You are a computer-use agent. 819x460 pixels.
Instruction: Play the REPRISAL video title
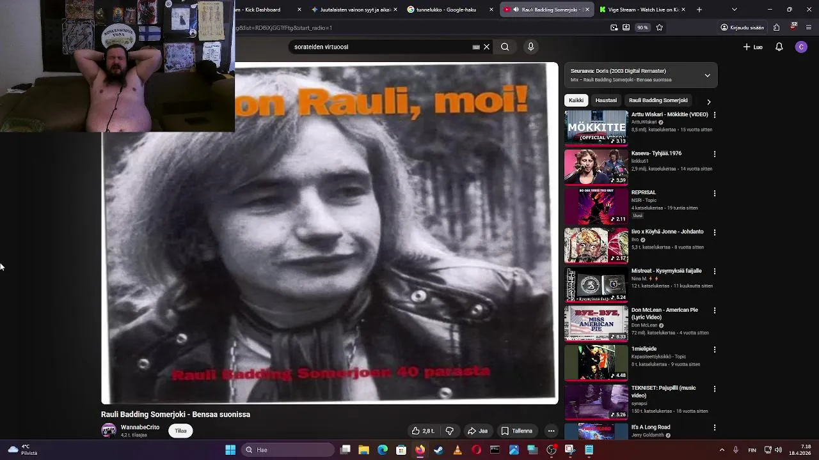pos(644,192)
